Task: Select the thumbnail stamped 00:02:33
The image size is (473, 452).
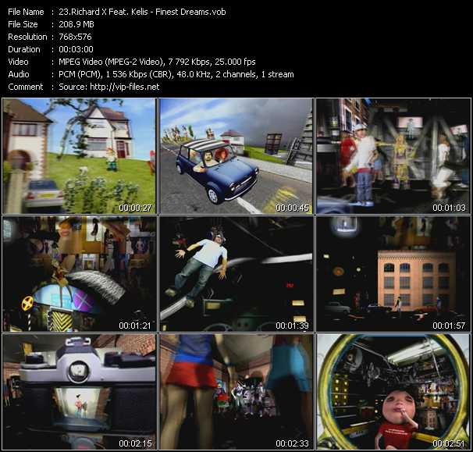Action: [236, 392]
